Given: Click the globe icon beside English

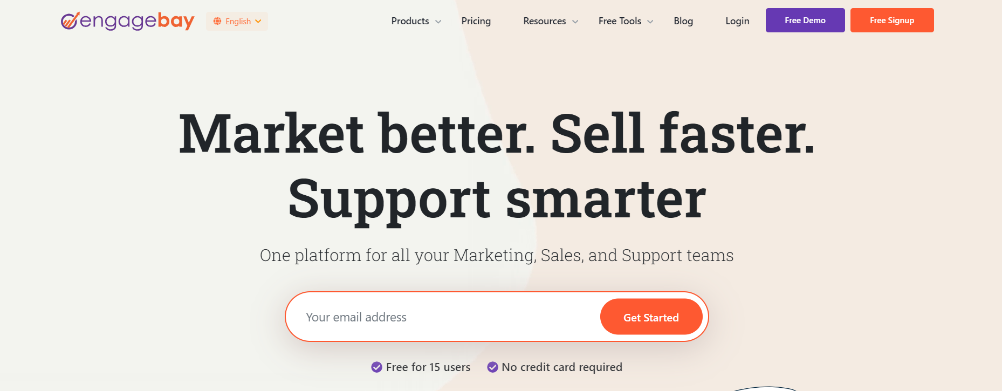Looking at the screenshot, I should point(217,21).
